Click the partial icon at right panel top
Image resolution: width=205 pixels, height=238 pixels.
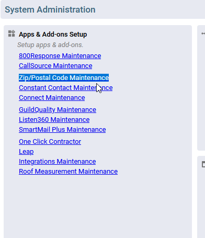203,33
